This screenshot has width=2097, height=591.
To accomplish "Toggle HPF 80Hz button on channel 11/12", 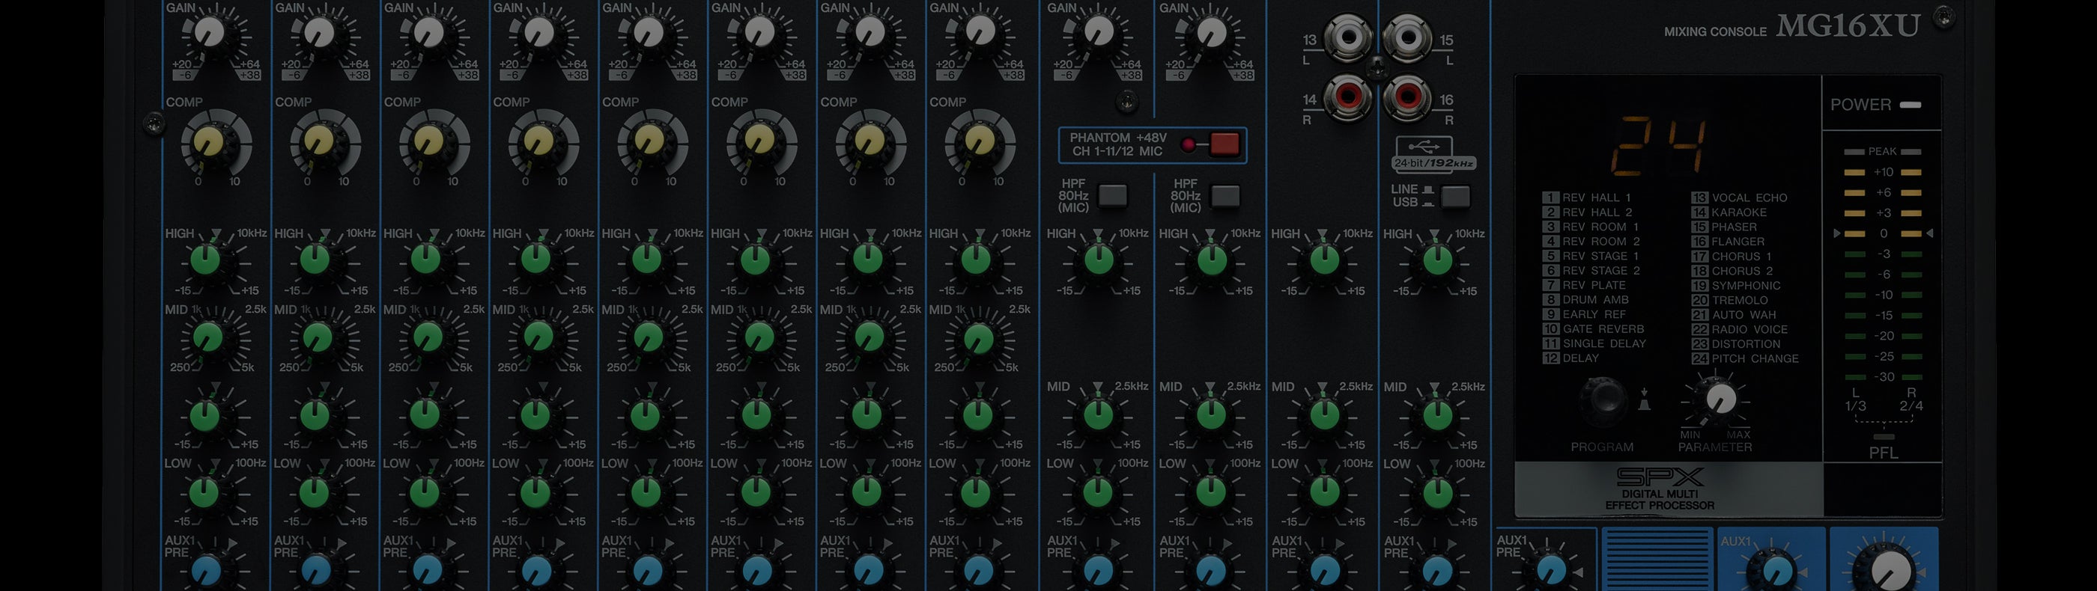I will [1225, 196].
